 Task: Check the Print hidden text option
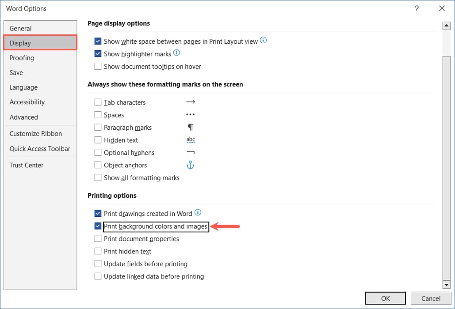tap(98, 251)
